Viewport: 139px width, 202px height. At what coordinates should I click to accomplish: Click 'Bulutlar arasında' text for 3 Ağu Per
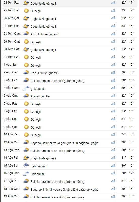coord(57,81)
